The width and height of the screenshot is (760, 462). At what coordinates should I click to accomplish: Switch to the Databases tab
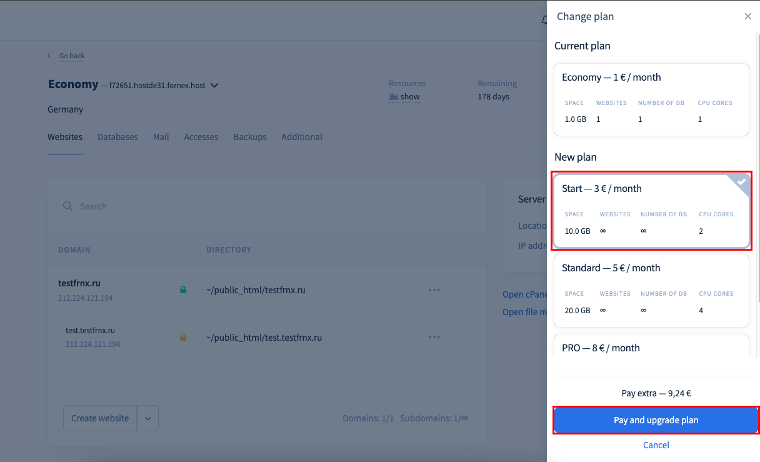click(117, 137)
